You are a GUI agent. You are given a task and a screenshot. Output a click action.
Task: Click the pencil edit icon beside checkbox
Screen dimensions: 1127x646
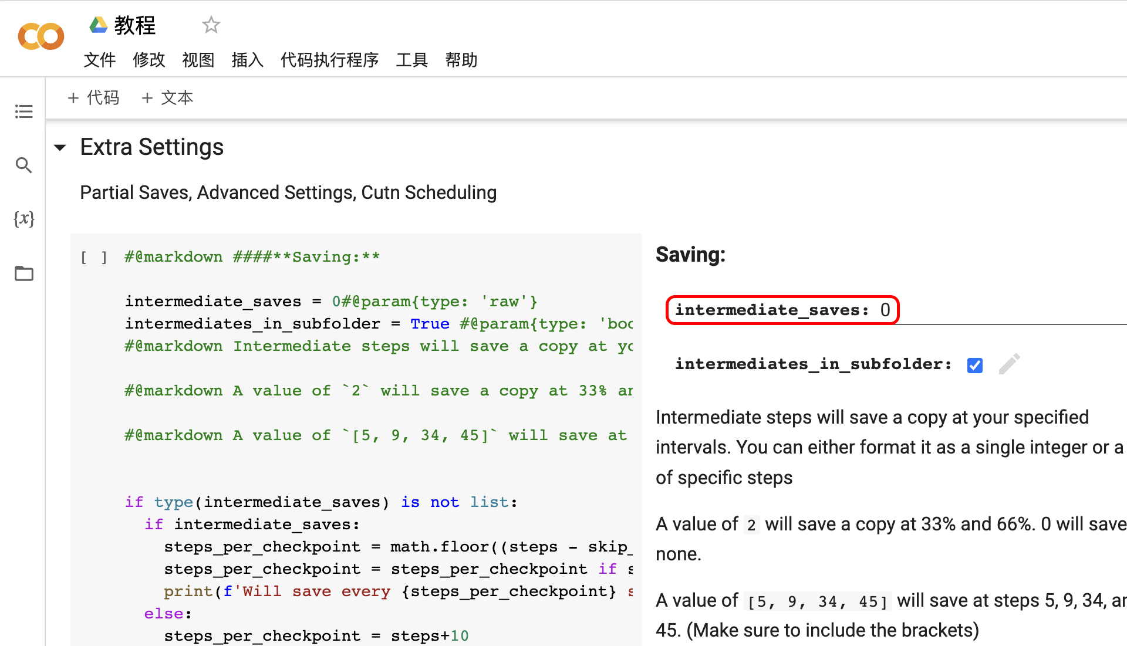pos(1009,364)
